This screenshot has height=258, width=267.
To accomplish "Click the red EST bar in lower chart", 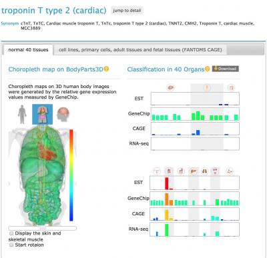I will (x=167, y=183).
